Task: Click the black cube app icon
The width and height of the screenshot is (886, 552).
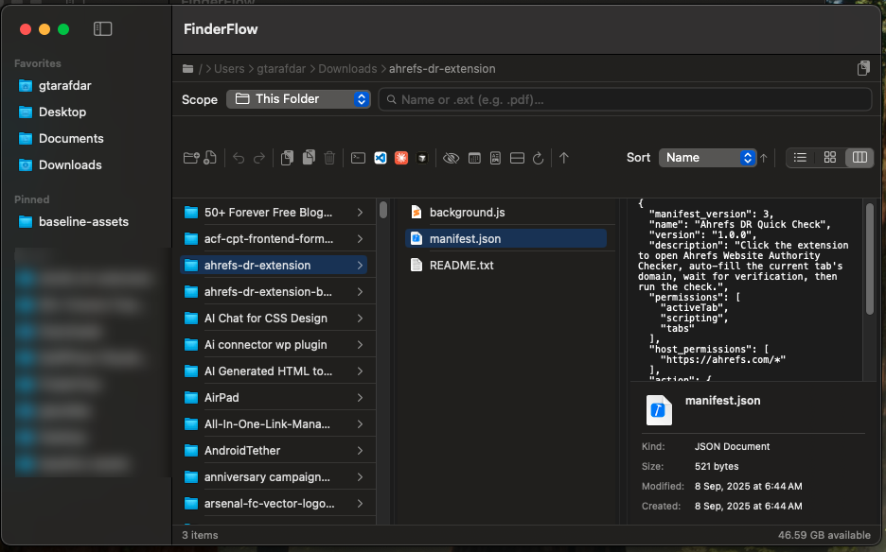Action: [422, 158]
